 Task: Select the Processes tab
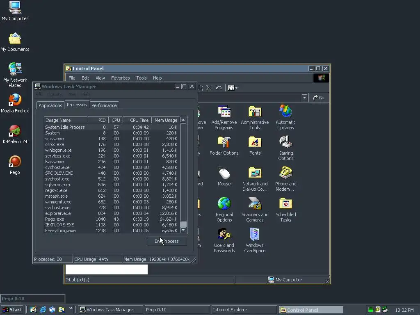77,105
